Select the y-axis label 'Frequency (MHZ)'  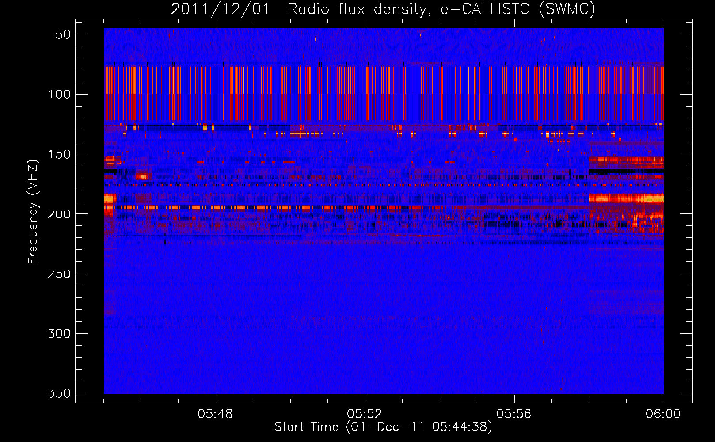[33, 212]
